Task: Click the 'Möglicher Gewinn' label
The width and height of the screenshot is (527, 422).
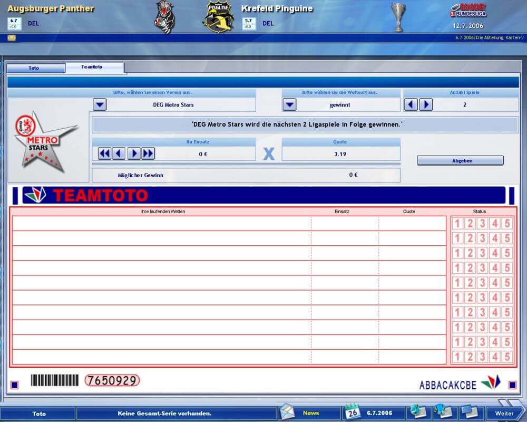Action: pyautogui.click(x=141, y=175)
